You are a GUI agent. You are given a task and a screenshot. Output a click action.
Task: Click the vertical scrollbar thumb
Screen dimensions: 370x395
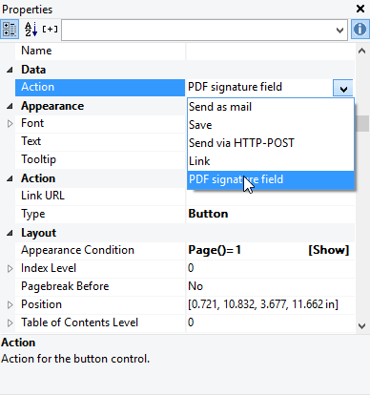361,123
